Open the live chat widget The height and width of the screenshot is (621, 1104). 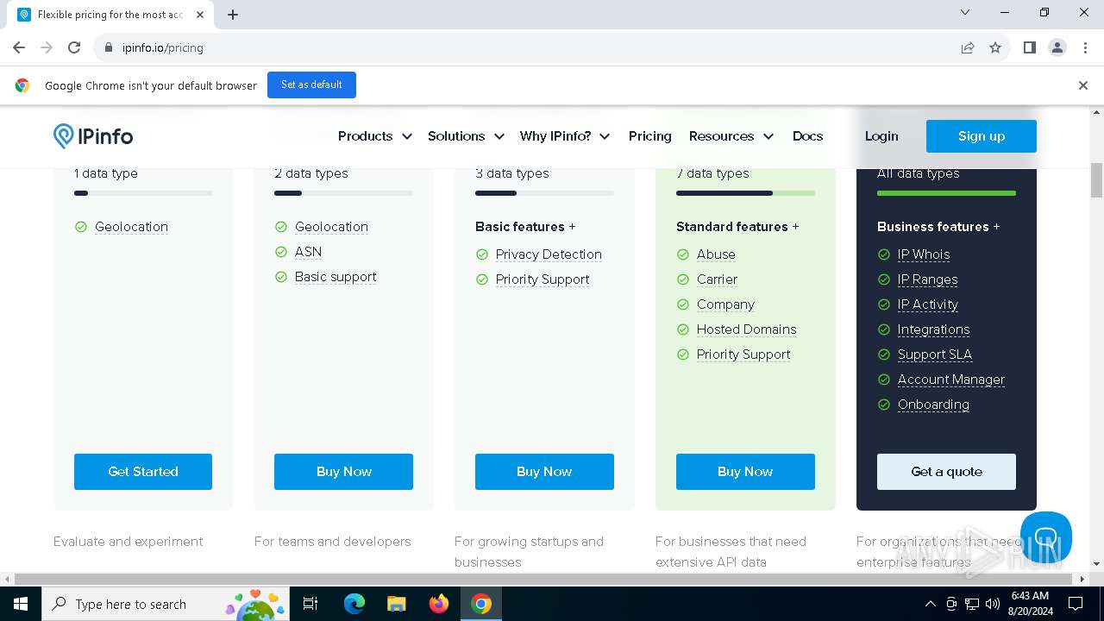[1045, 537]
